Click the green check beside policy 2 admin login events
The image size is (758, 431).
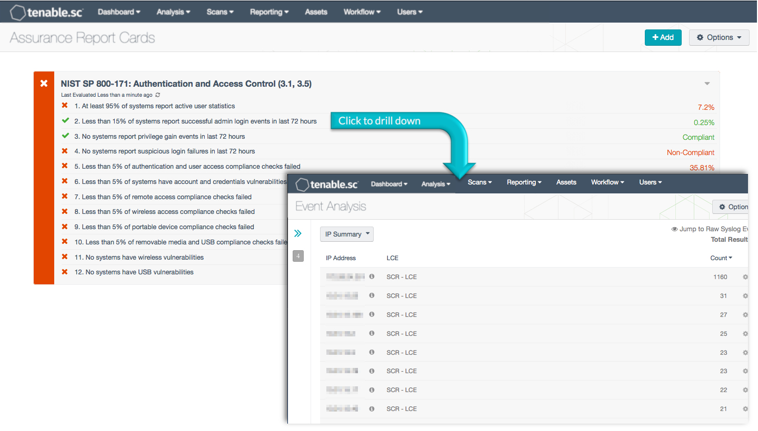point(65,121)
